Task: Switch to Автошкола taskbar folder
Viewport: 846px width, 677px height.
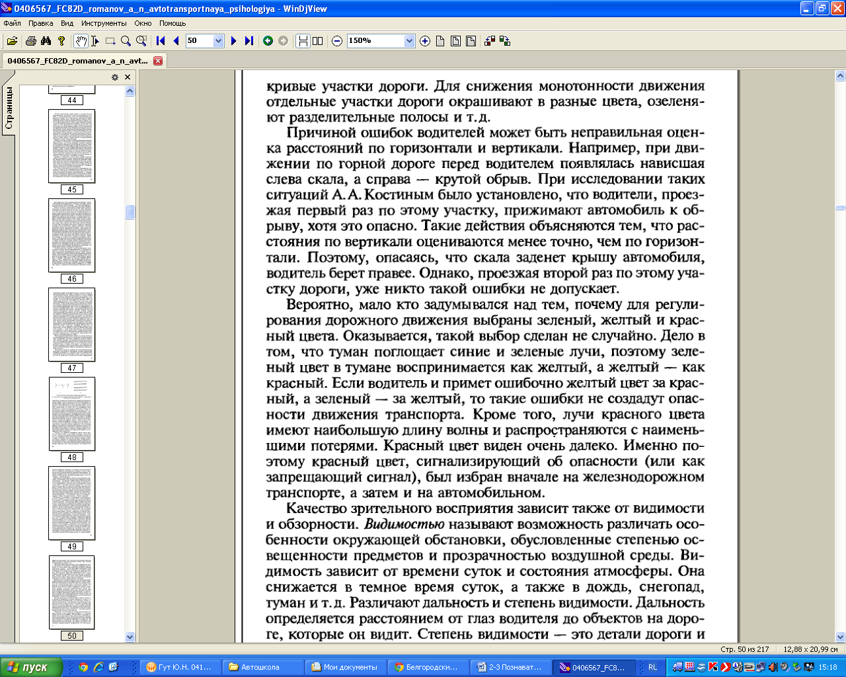Action: click(x=262, y=667)
